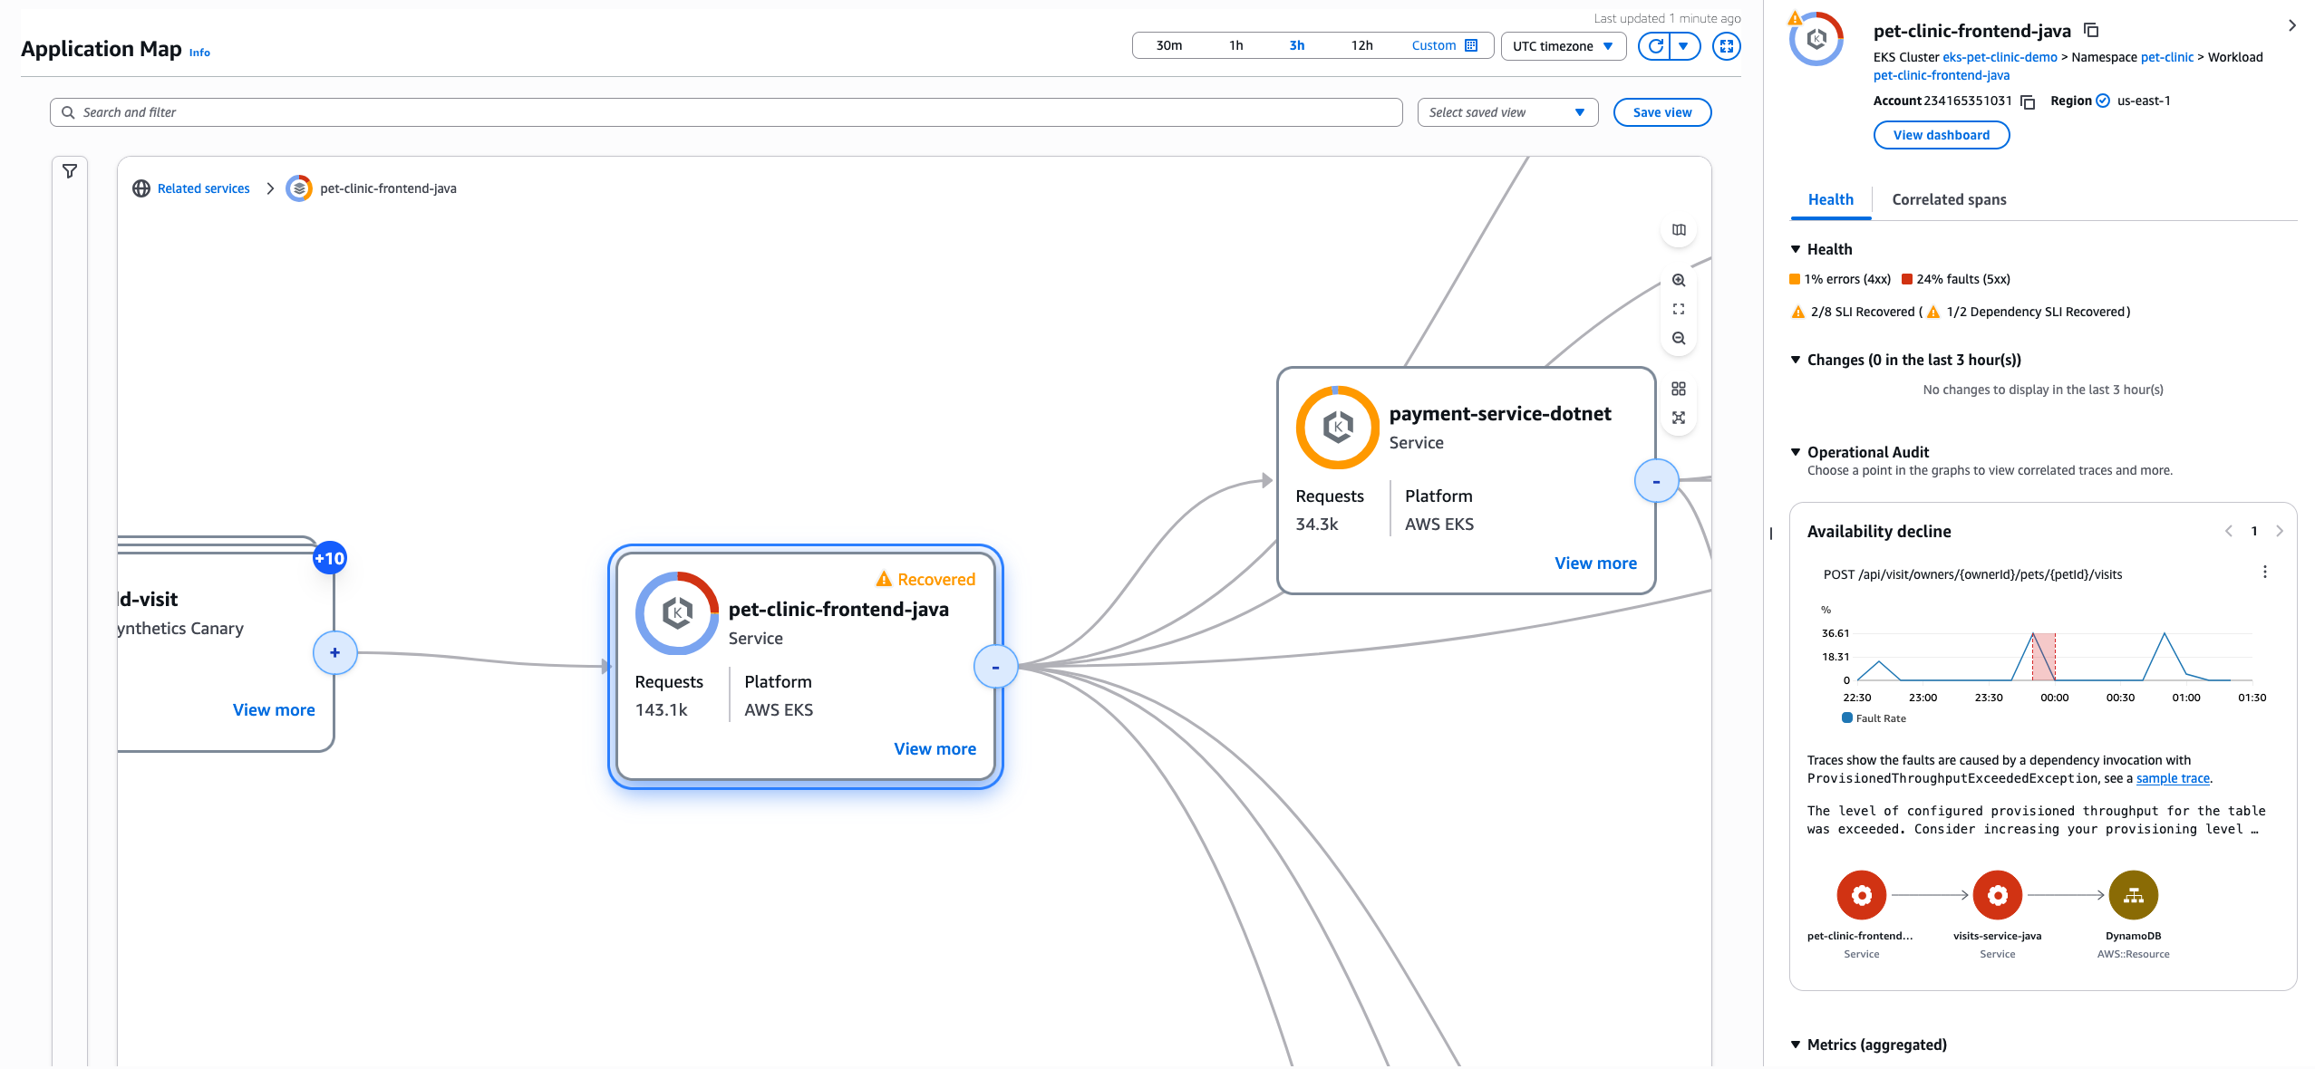Refresh the application map
This screenshot has width=2315, height=1069.
[1655, 45]
